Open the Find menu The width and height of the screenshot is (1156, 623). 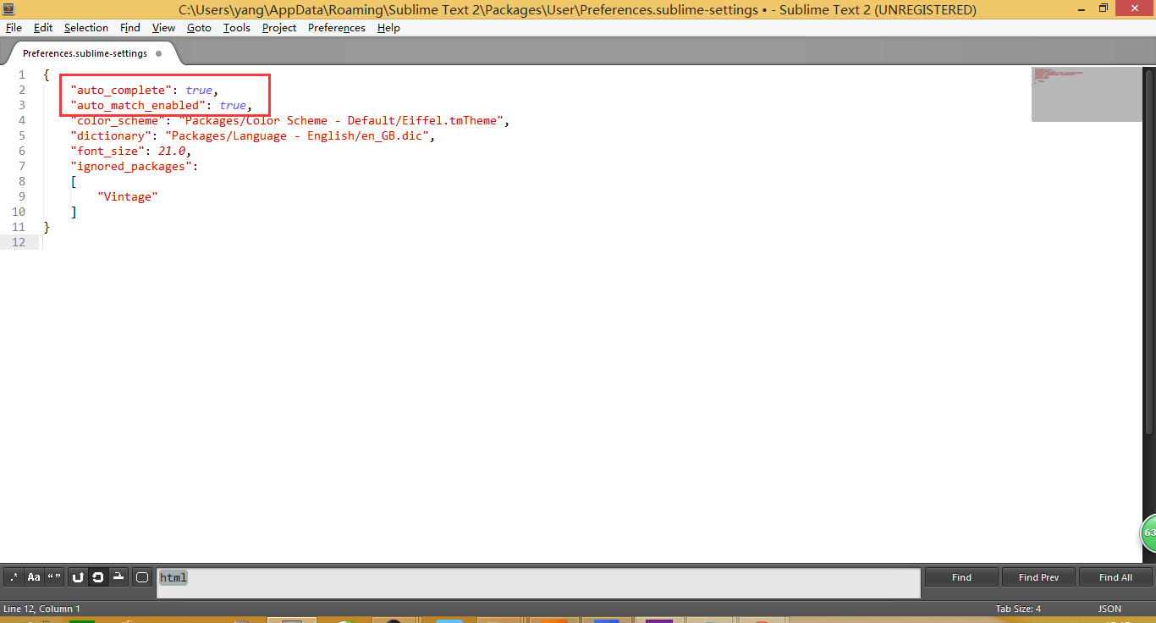[x=130, y=28]
